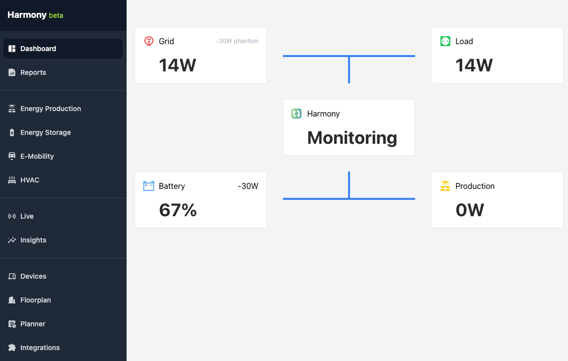This screenshot has height=361, width=568.
Task: Click the green Load outlet icon
Action: tap(445, 41)
